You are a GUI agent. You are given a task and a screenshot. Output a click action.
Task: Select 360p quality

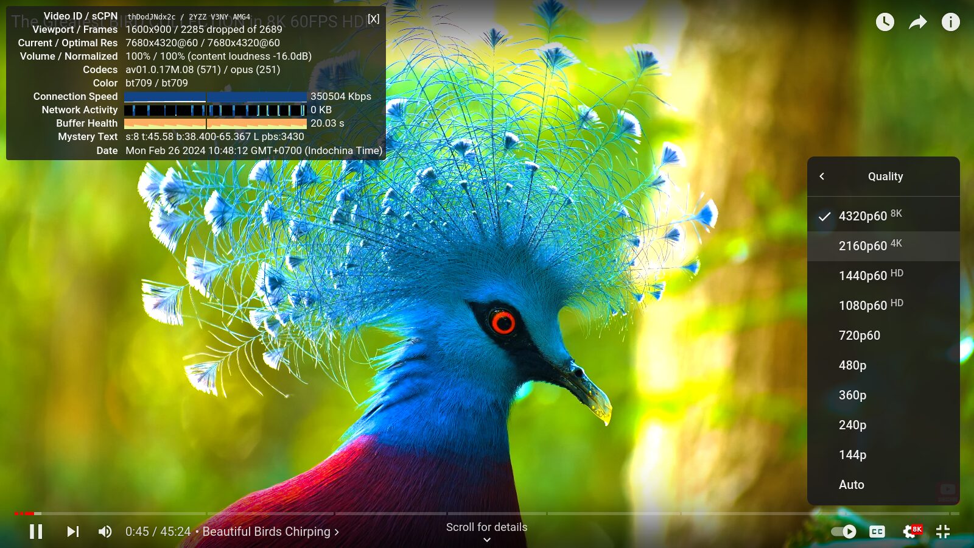point(883,395)
